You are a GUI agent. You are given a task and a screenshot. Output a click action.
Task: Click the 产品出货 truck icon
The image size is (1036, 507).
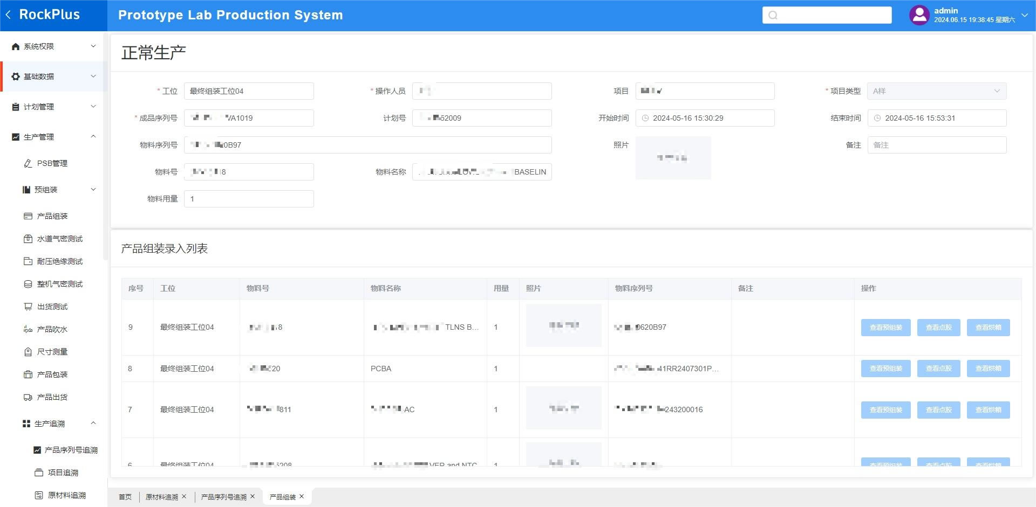coord(28,397)
